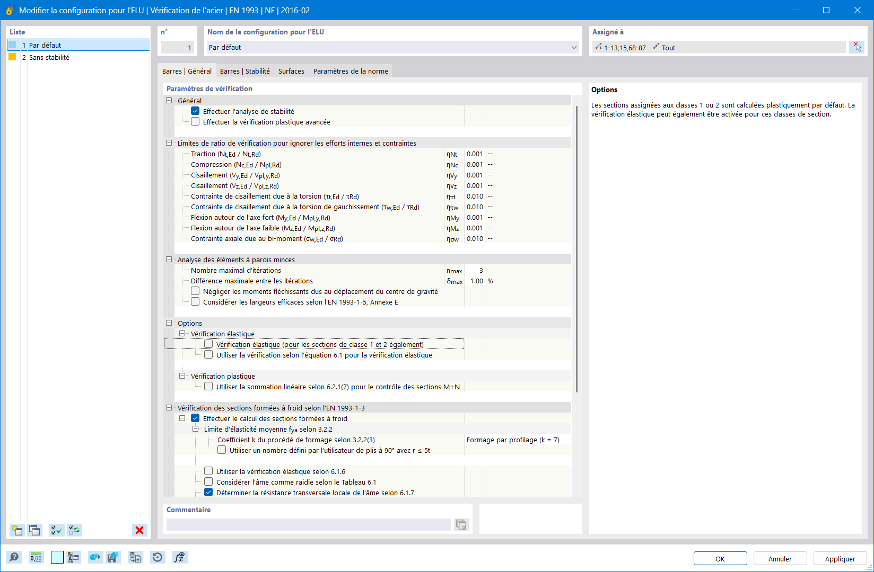
Task: Pick the light blue color swatch in toolbar
Action: pos(57,557)
